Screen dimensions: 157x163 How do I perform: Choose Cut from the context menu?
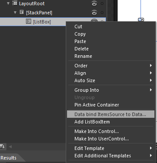click(111, 27)
